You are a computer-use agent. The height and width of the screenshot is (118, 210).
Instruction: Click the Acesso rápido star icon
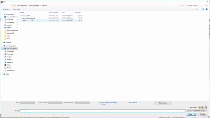[x=4, y=14]
